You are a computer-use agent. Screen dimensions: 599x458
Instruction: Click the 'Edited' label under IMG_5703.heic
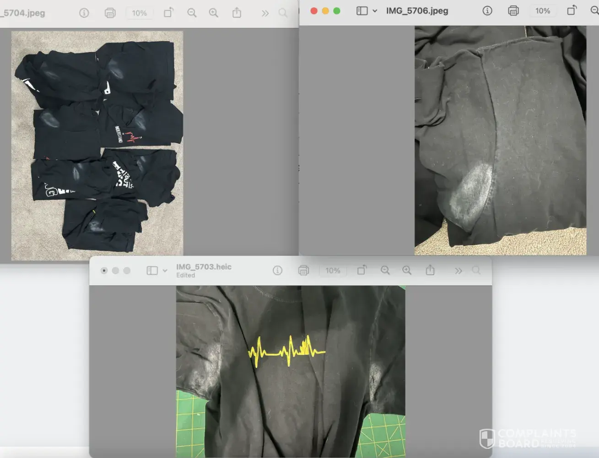tap(186, 275)
